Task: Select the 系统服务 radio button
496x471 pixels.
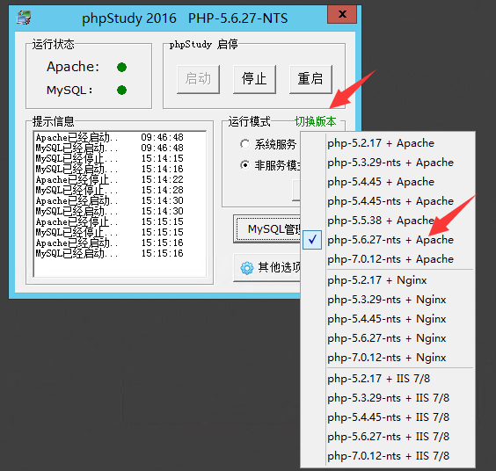Action: pos(244,144)
